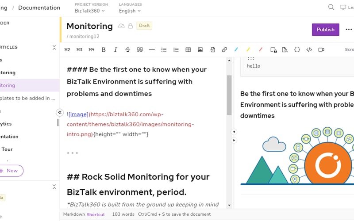Open the Tour article in sidebar
Image resolution: width=354 pixels, height=221 pixels.
[7, 149]
